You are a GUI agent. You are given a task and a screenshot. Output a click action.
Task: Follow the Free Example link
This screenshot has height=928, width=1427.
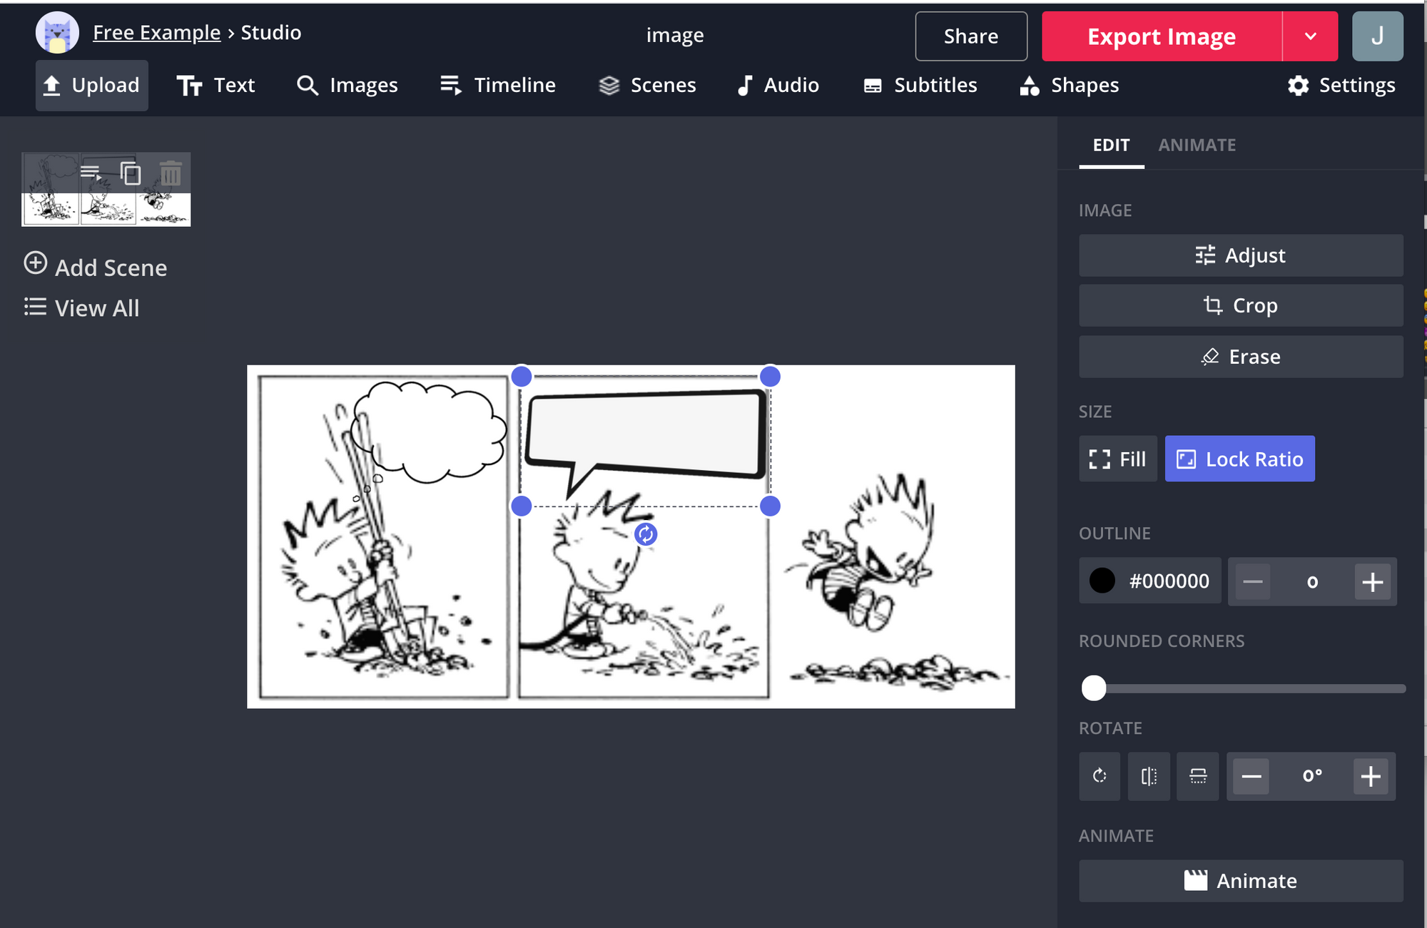click(156, 33)
